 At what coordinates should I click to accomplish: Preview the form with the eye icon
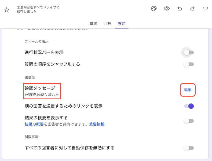coord(167,9)
